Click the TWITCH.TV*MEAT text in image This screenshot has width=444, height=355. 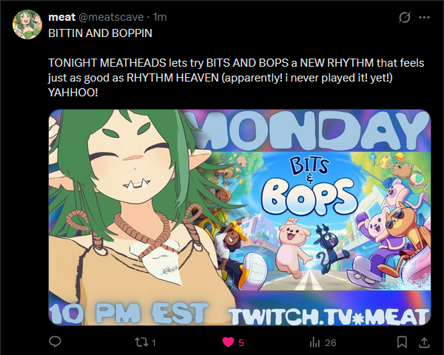pyautogui.click(x=329, y=316)
